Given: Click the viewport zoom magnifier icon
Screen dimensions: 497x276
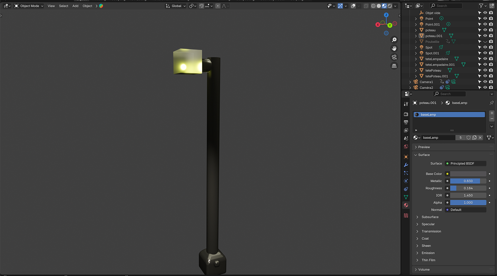Looking at the screenshot, I should click(x=394, y=40).
